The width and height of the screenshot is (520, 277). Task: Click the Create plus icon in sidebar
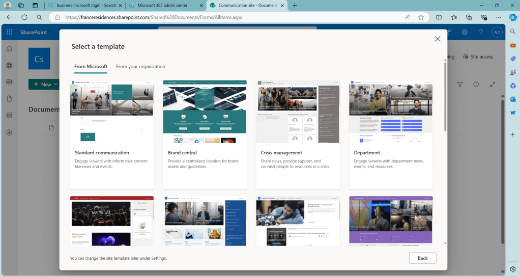tap(9, 132)
